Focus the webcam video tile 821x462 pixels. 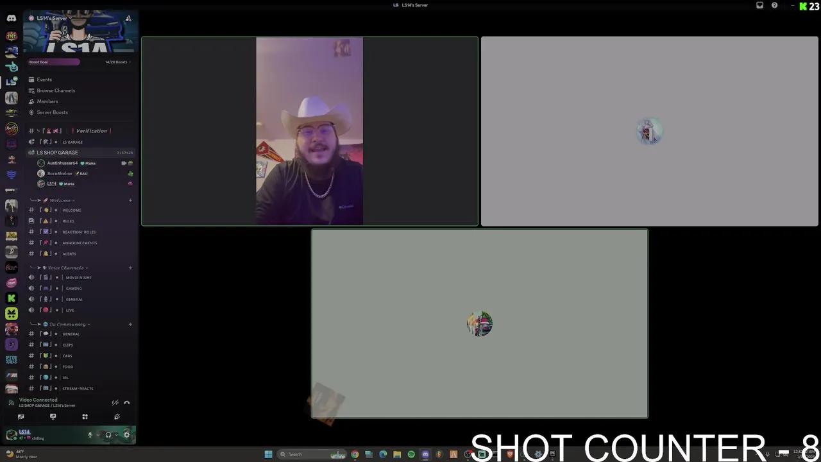point(310,132)
